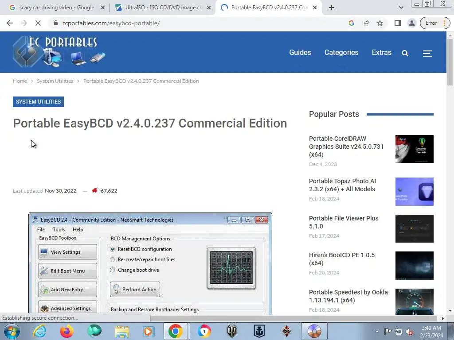454x340 pixels.
Task: Show hidden tray icons arrow
Action: pyautogui.click(x=377, y=332)
